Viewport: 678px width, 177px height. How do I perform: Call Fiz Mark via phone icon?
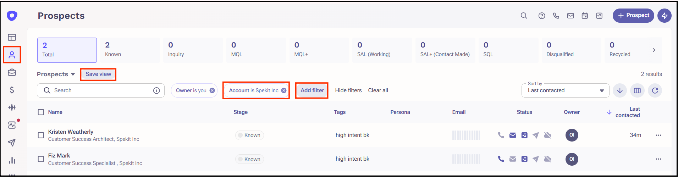[501, 159]
